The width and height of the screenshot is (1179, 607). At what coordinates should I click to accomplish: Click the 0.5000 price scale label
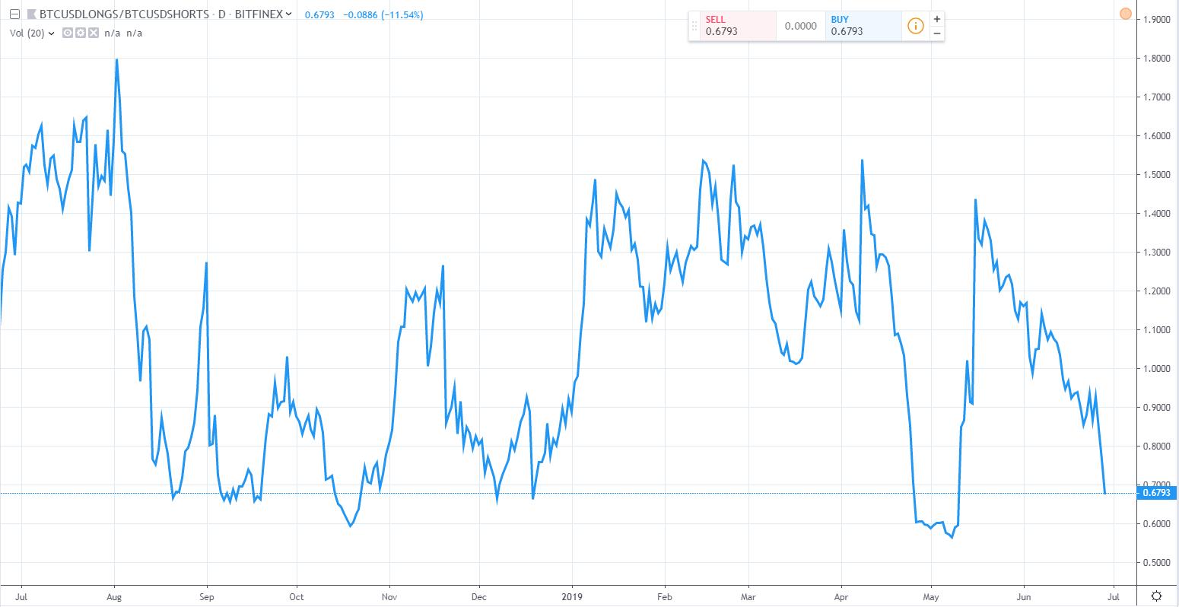click(1156, 563)
